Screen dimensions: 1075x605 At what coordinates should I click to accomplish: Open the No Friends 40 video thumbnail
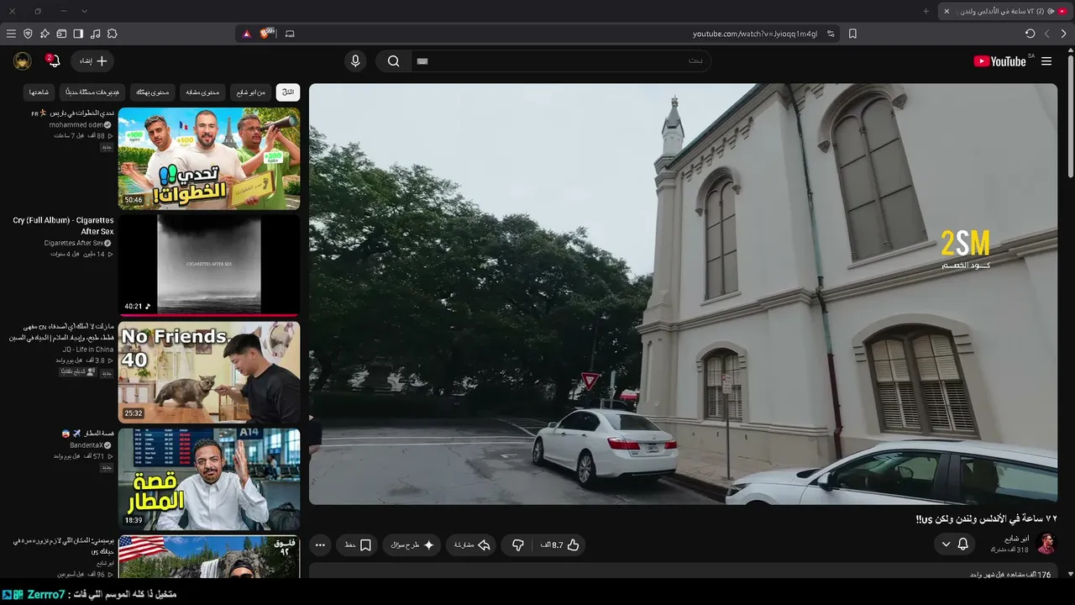click(209, 372)
